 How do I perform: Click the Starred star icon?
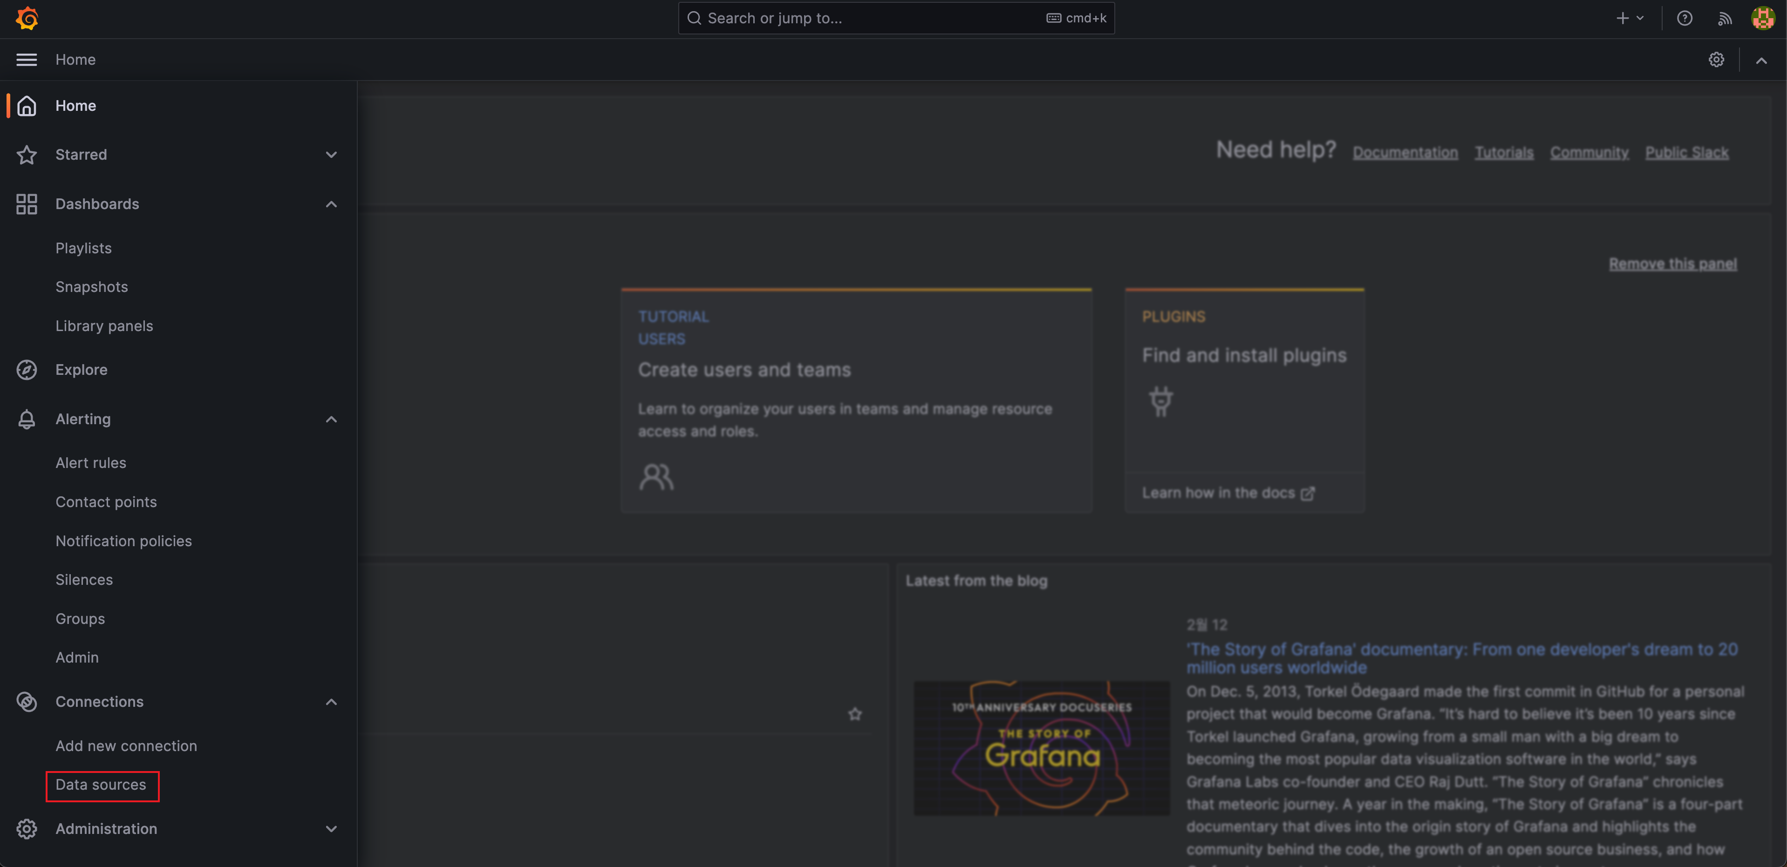(27, 154)
